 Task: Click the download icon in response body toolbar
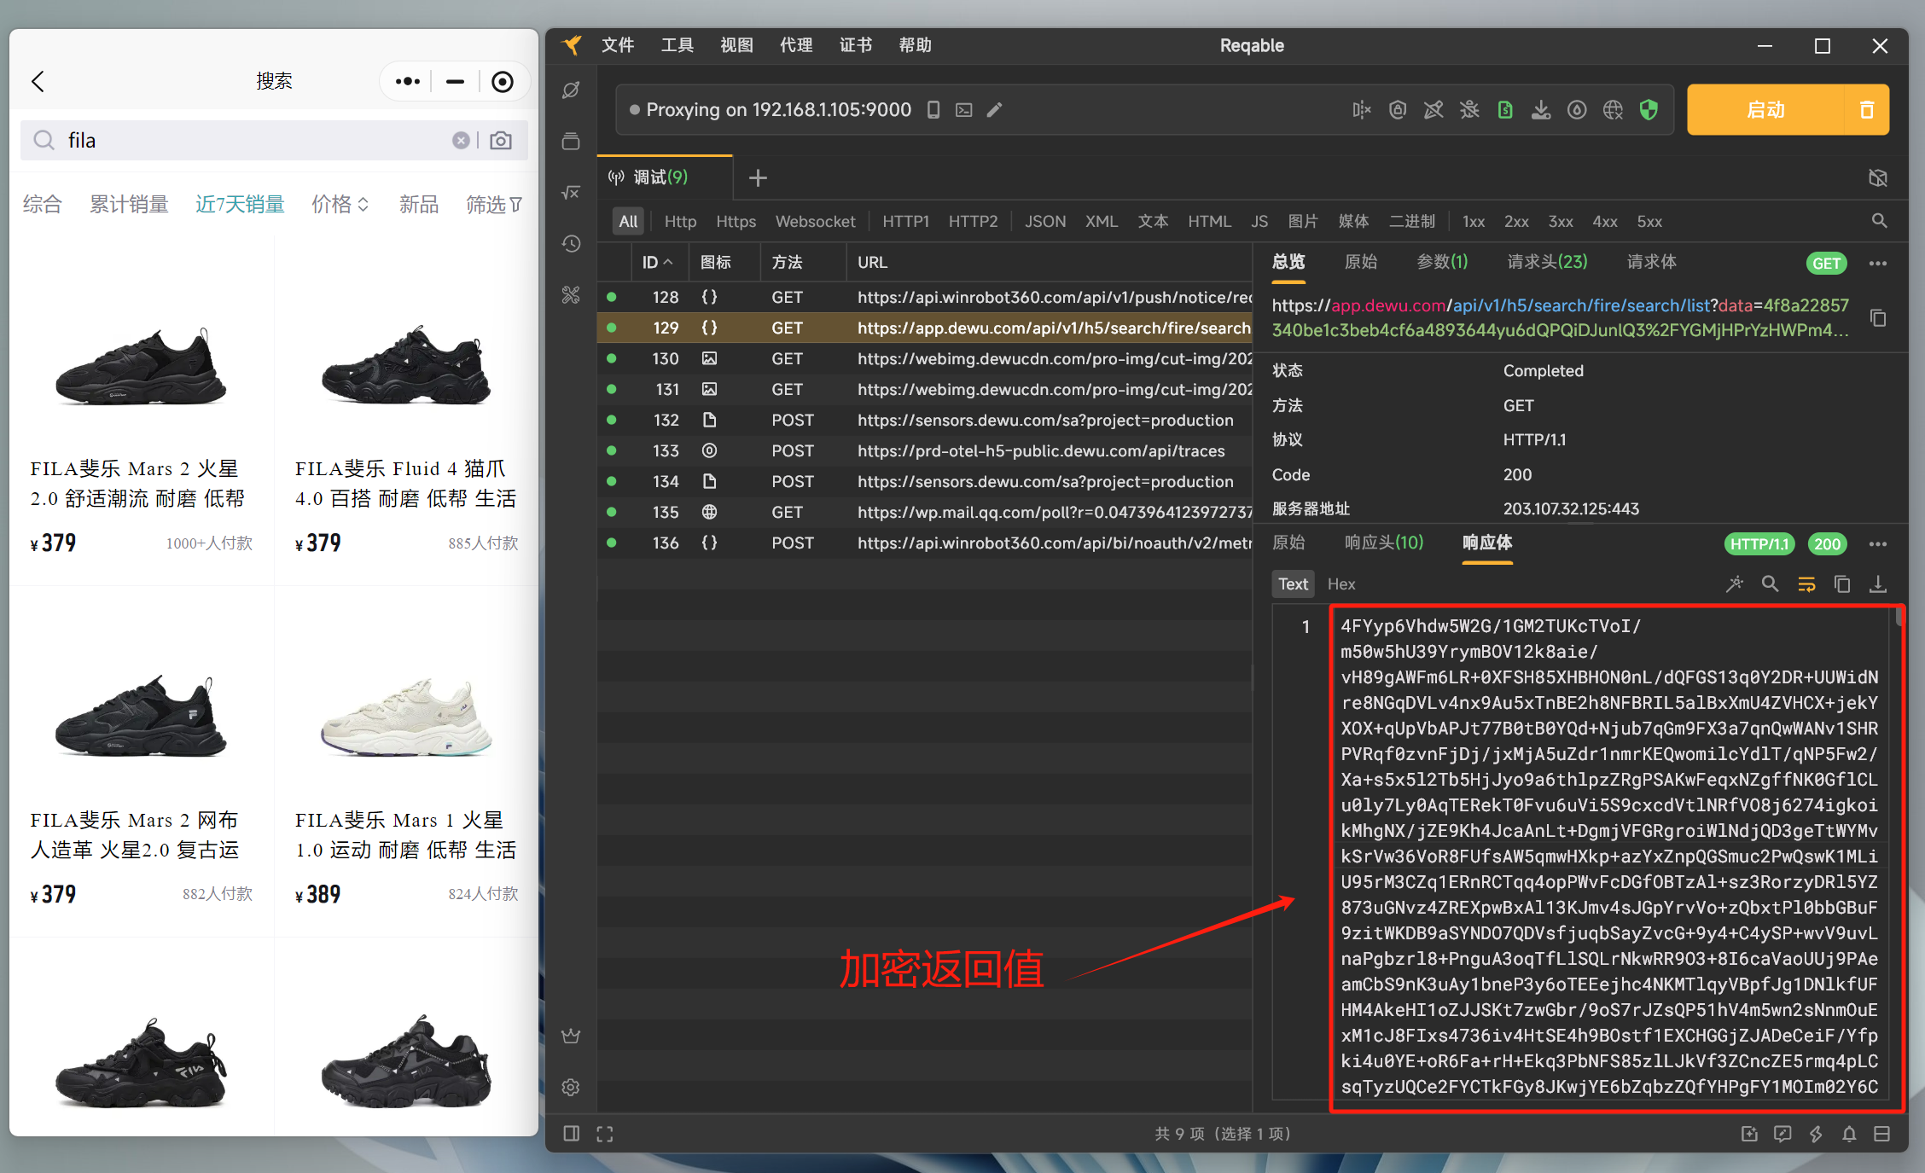[1878, 584]
